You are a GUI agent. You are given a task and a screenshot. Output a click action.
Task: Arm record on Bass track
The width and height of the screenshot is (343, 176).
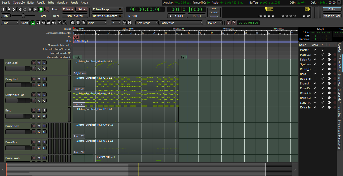34,110
